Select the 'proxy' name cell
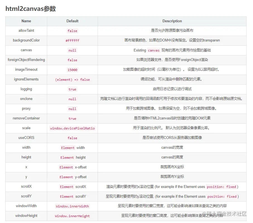This screenshot has height=223, width=253. click(26, 109)
